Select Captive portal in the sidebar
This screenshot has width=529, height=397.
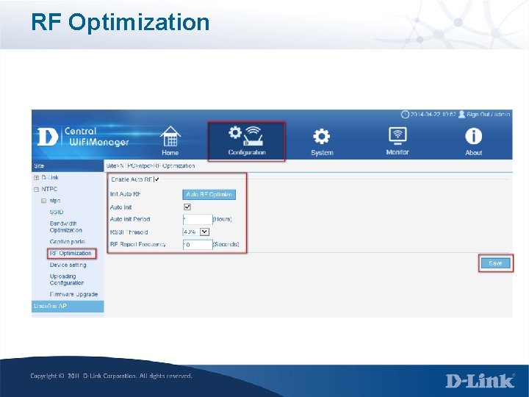tap(67, 242)
